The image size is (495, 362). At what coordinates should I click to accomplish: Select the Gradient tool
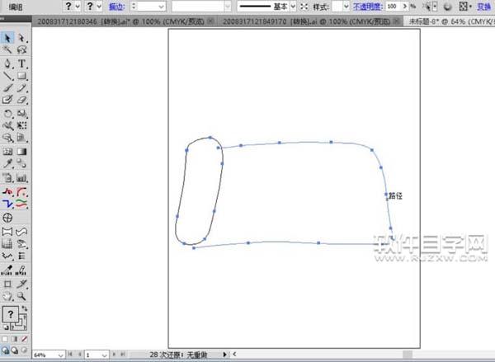[x=21, y=152]
